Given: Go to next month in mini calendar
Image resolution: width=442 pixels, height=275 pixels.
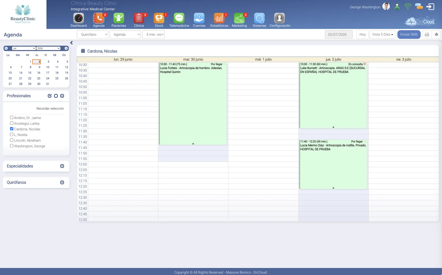Looking at the screenshot, I should click(66, 48).
